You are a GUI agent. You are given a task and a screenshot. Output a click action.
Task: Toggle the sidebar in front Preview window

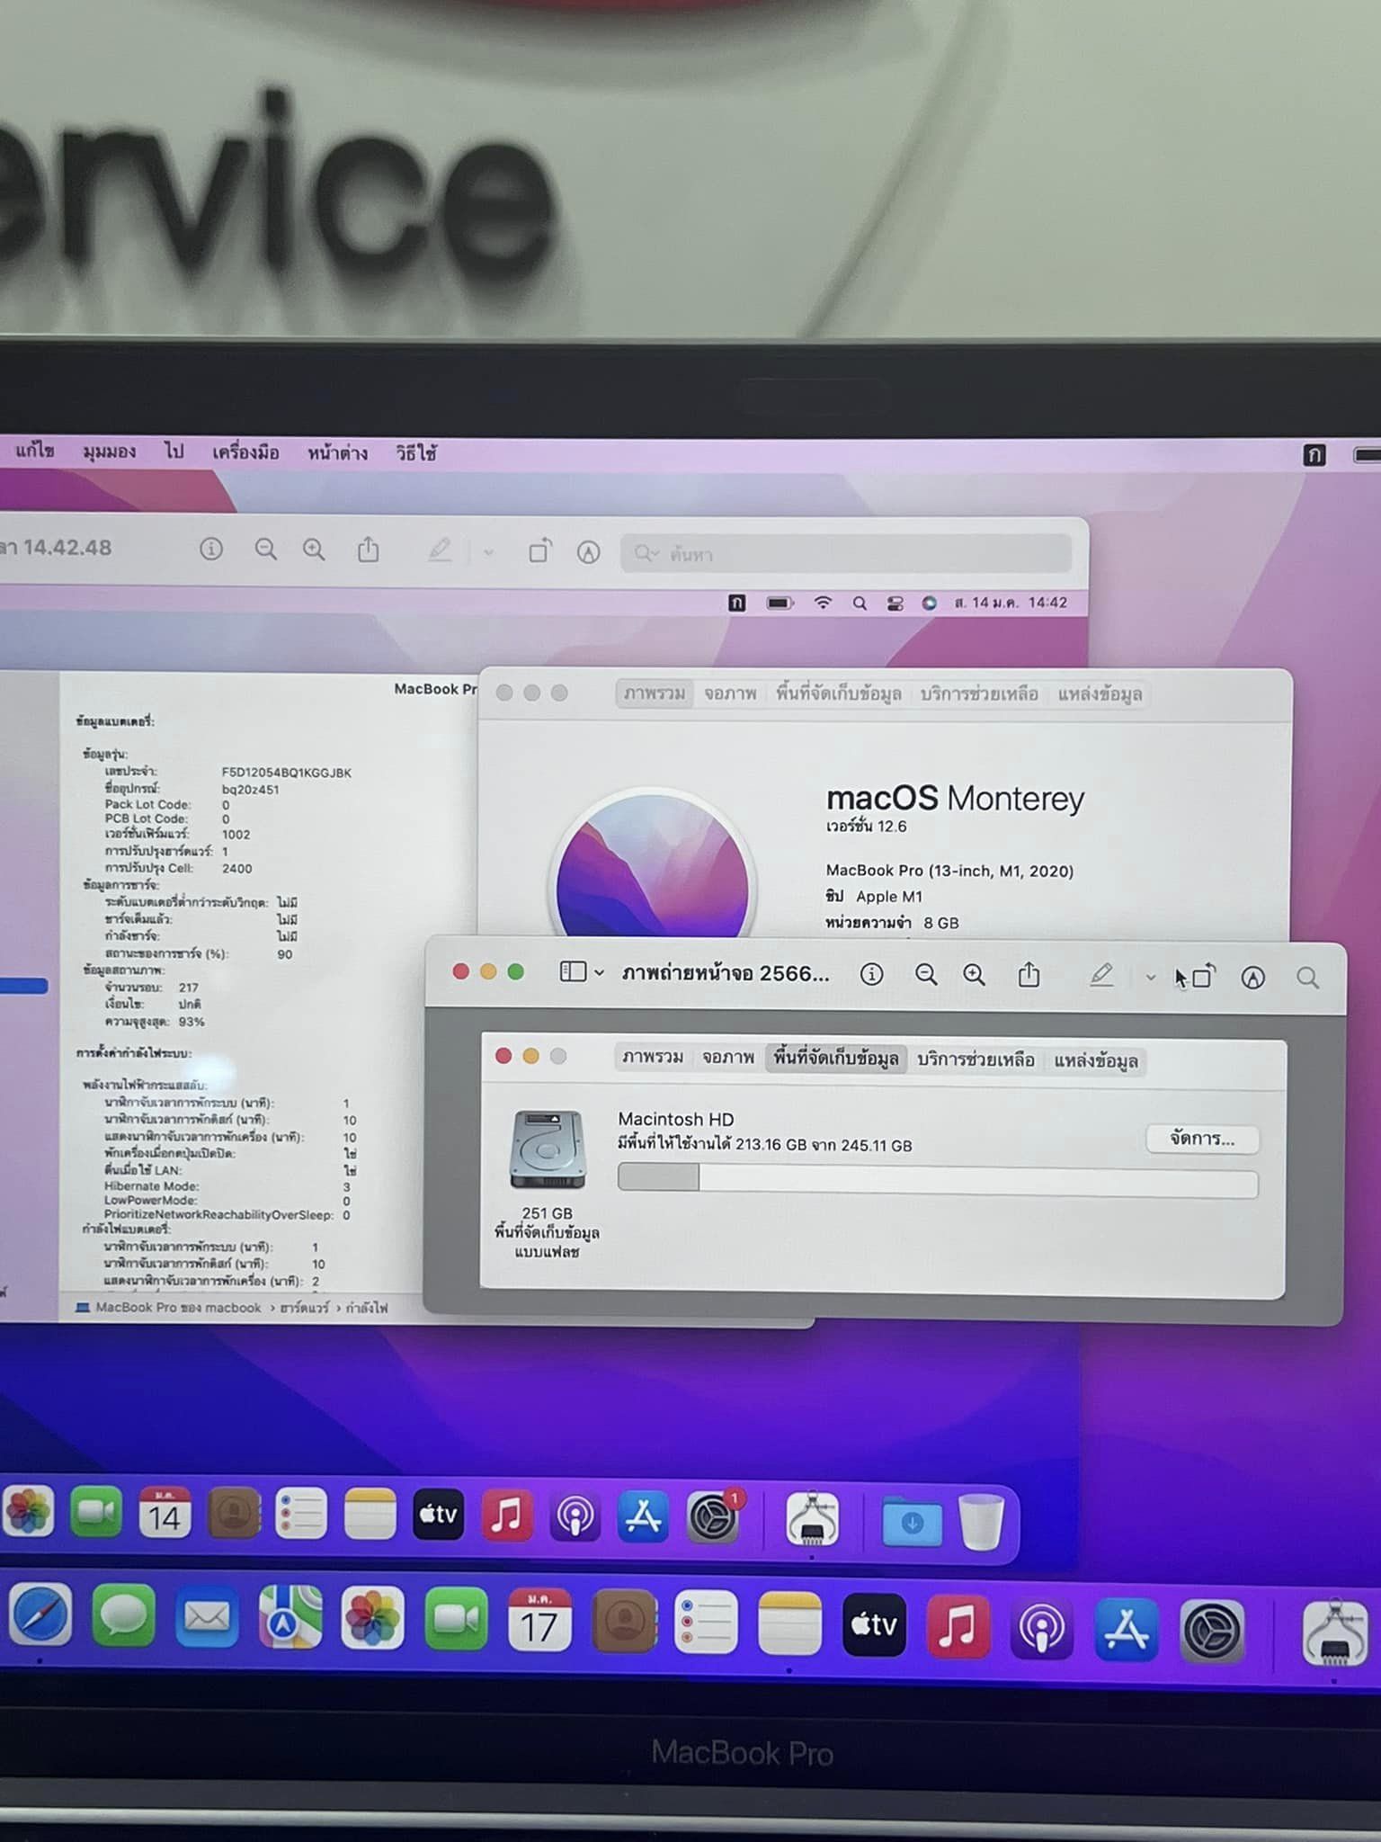tap(573, 972)
